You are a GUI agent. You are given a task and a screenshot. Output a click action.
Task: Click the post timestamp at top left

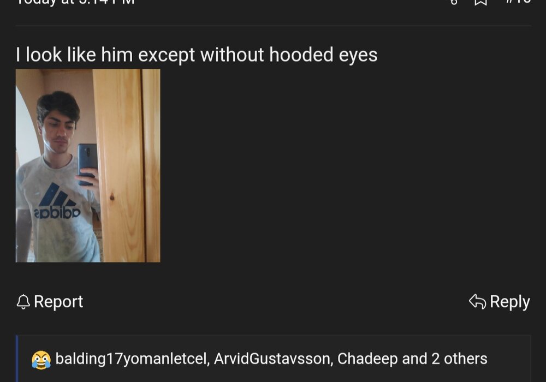[x=75, y=2]
